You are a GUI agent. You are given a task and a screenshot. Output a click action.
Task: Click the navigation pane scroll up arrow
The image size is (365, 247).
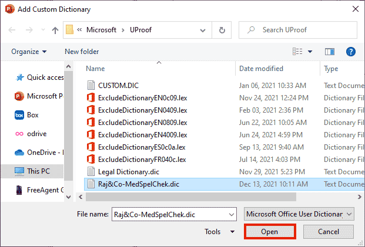pos(68,66)
